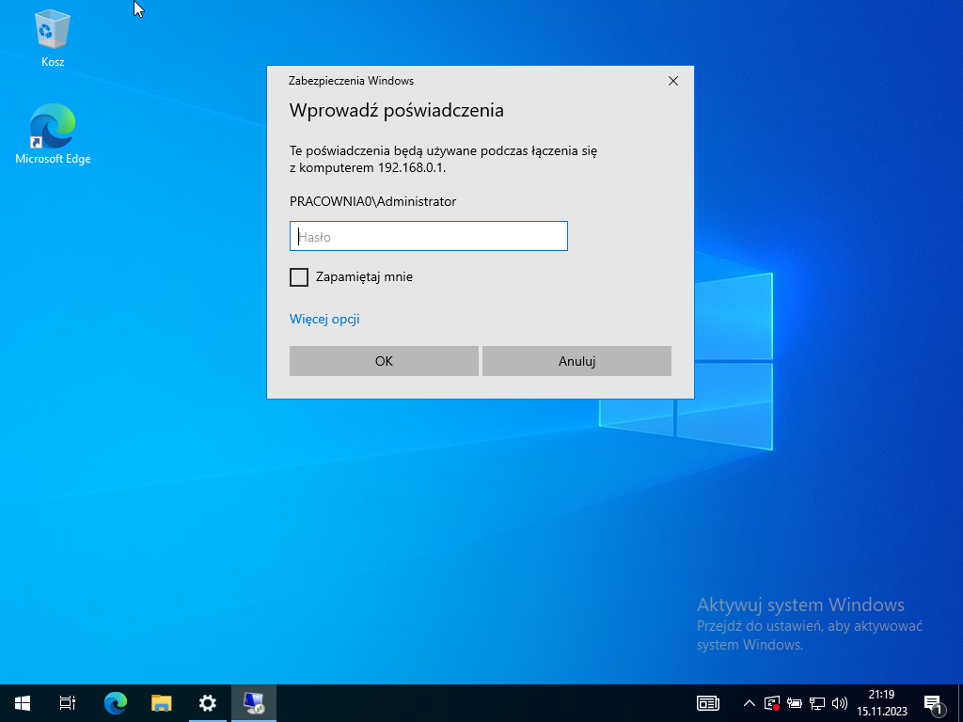
Task: Tick the Zapamiętaj mnie checkbox
Action: 299,277
